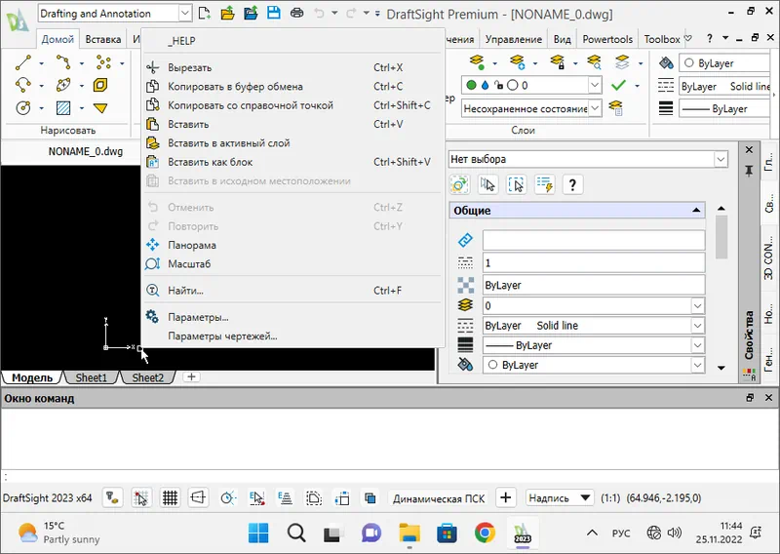Click the green checkmark activate layer icon

coord(618,85)
